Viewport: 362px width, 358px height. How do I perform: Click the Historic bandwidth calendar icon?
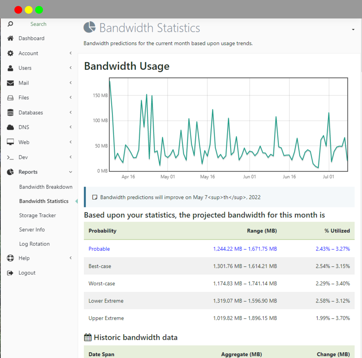click(88, 337)
